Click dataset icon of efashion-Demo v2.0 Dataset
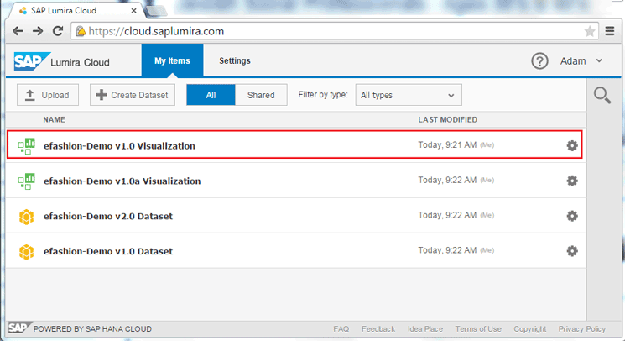The width and height of the screenshot is (625, 341). [26, 217]
